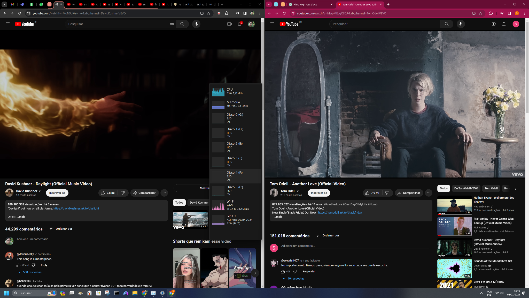The width and height of the screenshot is (529, 298).
Task: Switch to Filtro High Pass 3kHz tab
Action: (310, 4)
